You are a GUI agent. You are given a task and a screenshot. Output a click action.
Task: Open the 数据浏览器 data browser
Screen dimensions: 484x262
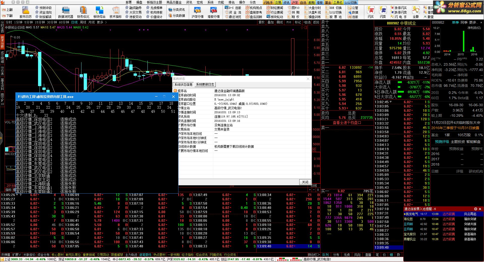click(x=66, y=12)
